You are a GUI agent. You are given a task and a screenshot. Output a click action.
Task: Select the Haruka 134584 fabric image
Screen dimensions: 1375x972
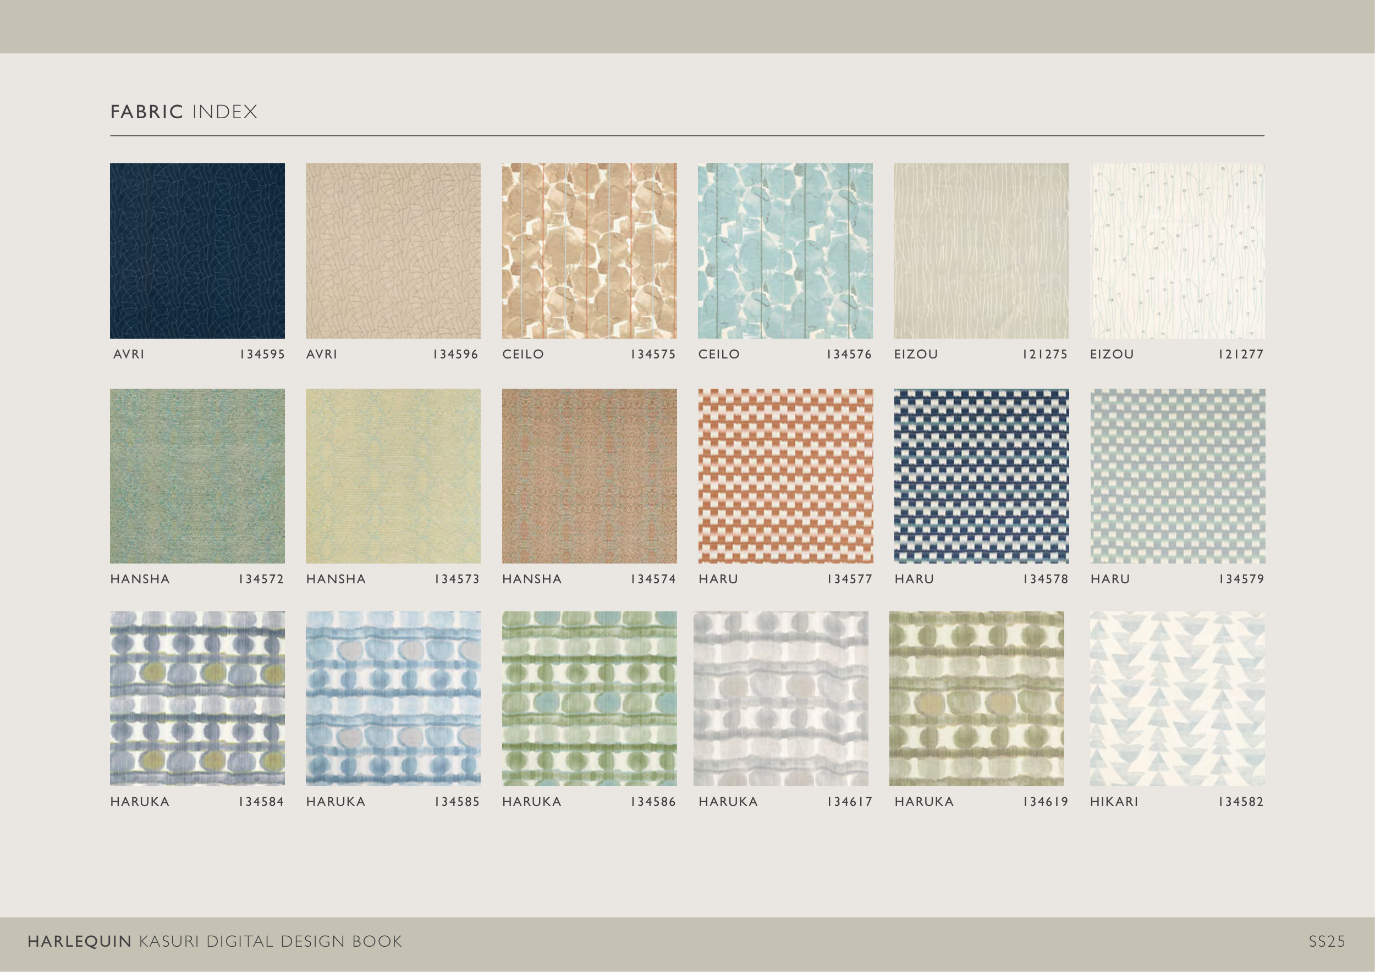(x=197, y=698)
